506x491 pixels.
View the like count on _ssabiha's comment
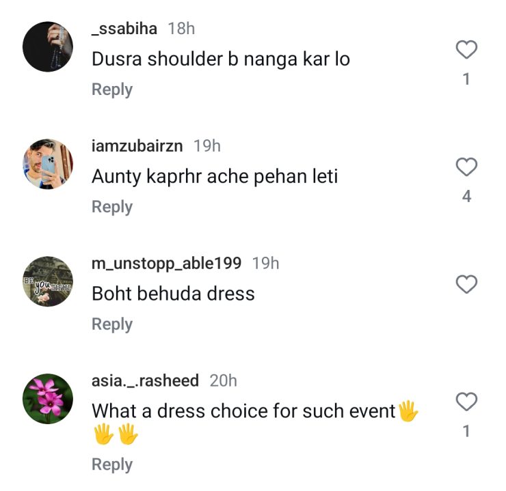point(466,79)
